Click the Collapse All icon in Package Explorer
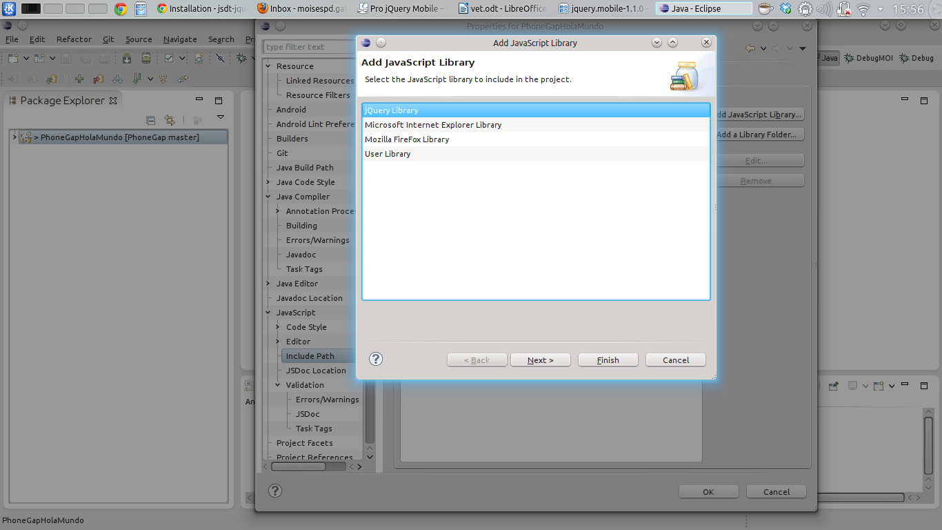Screen dimensions: 942x530 (150, 119)
